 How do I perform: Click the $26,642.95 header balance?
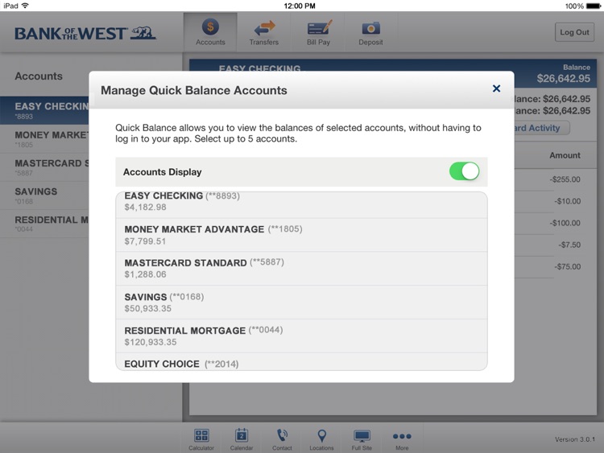coord(563,79)
